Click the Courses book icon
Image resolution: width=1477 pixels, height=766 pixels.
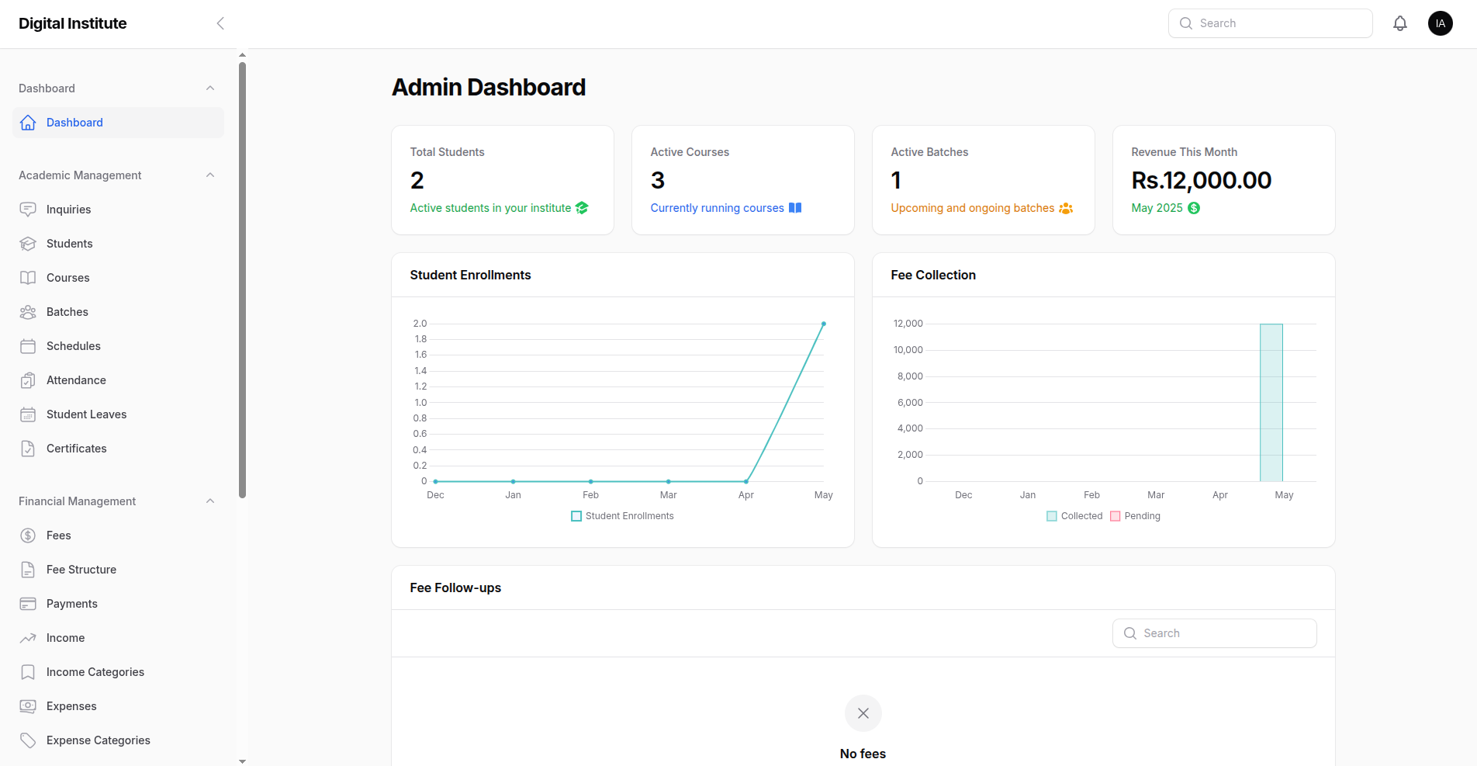click(x=28, y=277)
